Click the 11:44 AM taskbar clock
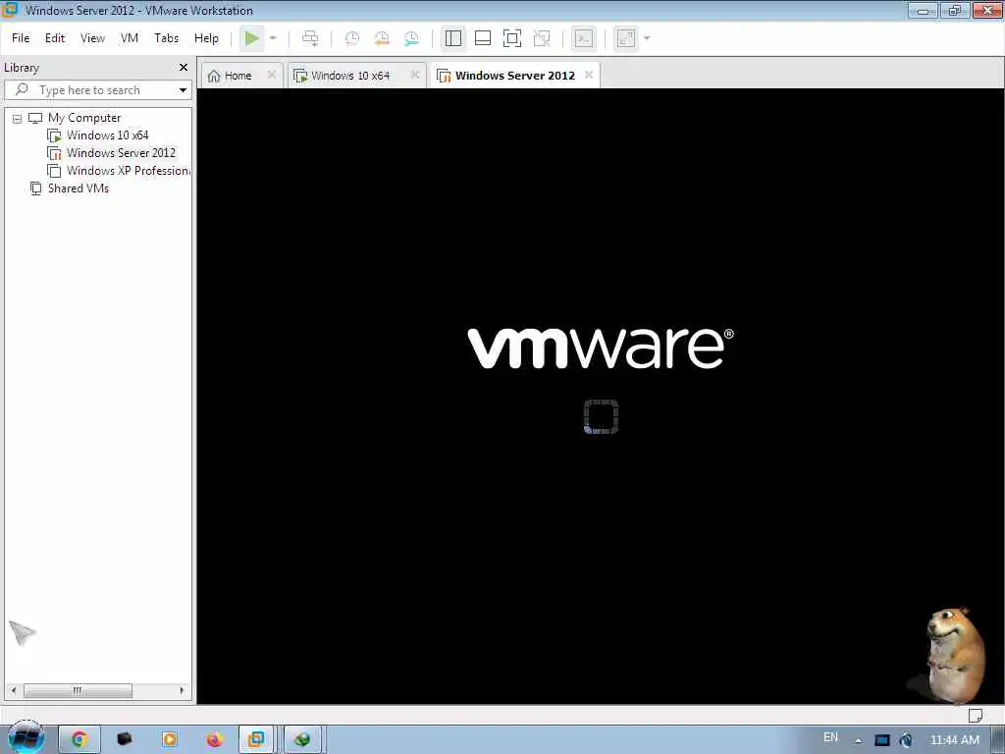Image resolution: width=1005 pixels, height=754 pixels. point(954,740)
